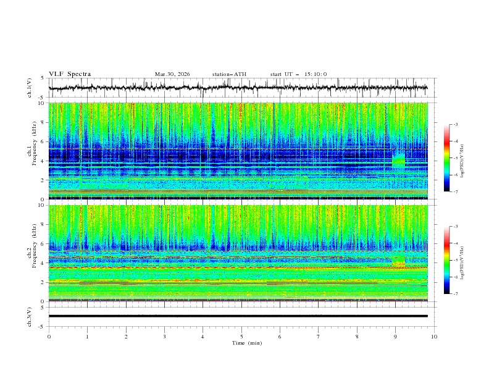The height and width of the screenshot is (378, 489).
Task: Click the ch.1 voltage axis upper 5 tick label
Action: coord(43,78)
